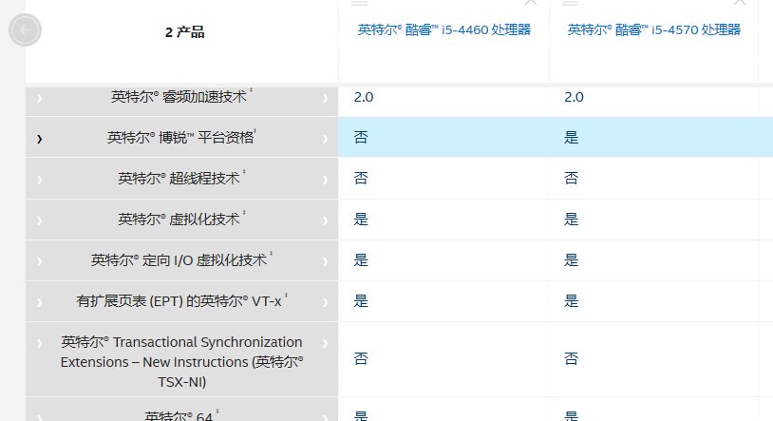Click right chevron of VT-x EPT row
This screenshot has height=421, width=773.
coord(325,302)
